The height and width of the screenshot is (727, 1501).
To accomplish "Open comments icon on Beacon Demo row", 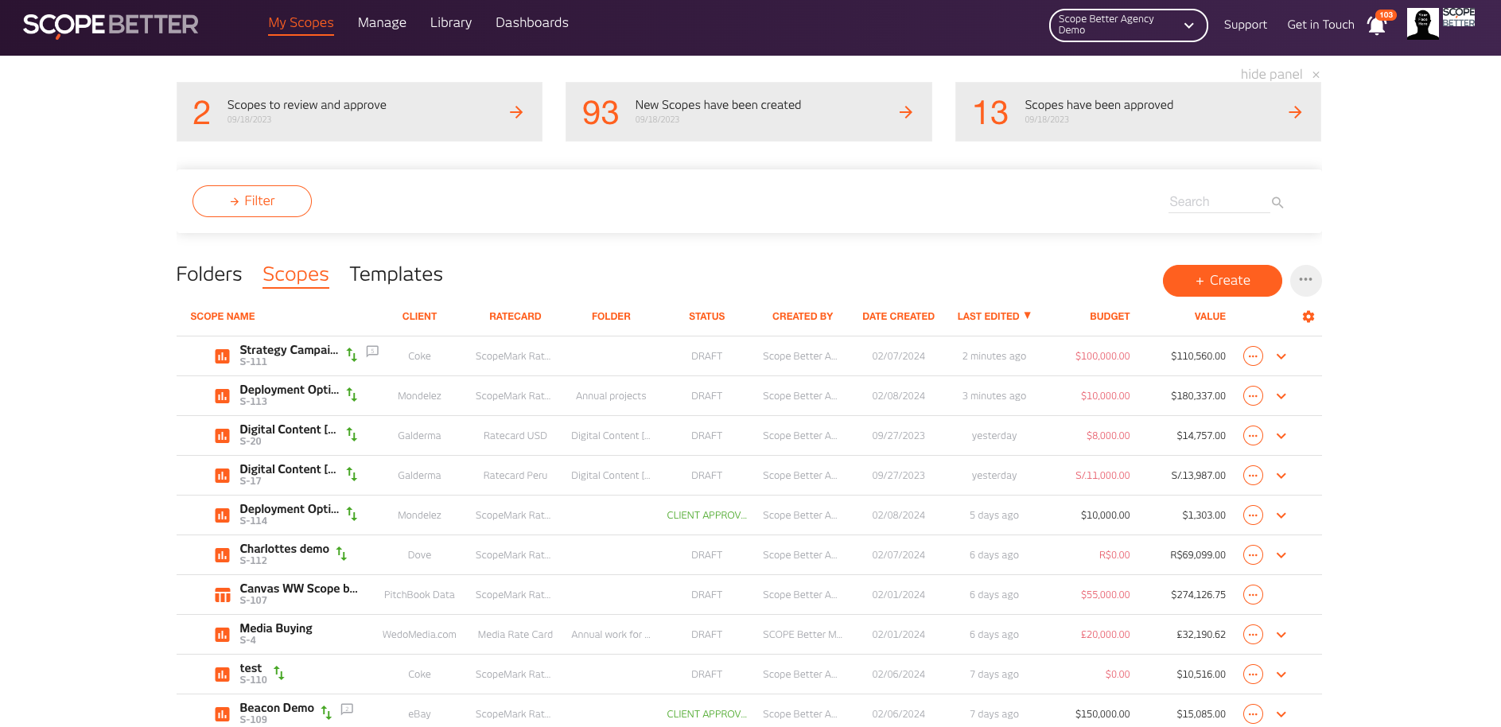I will pos(347,709).
